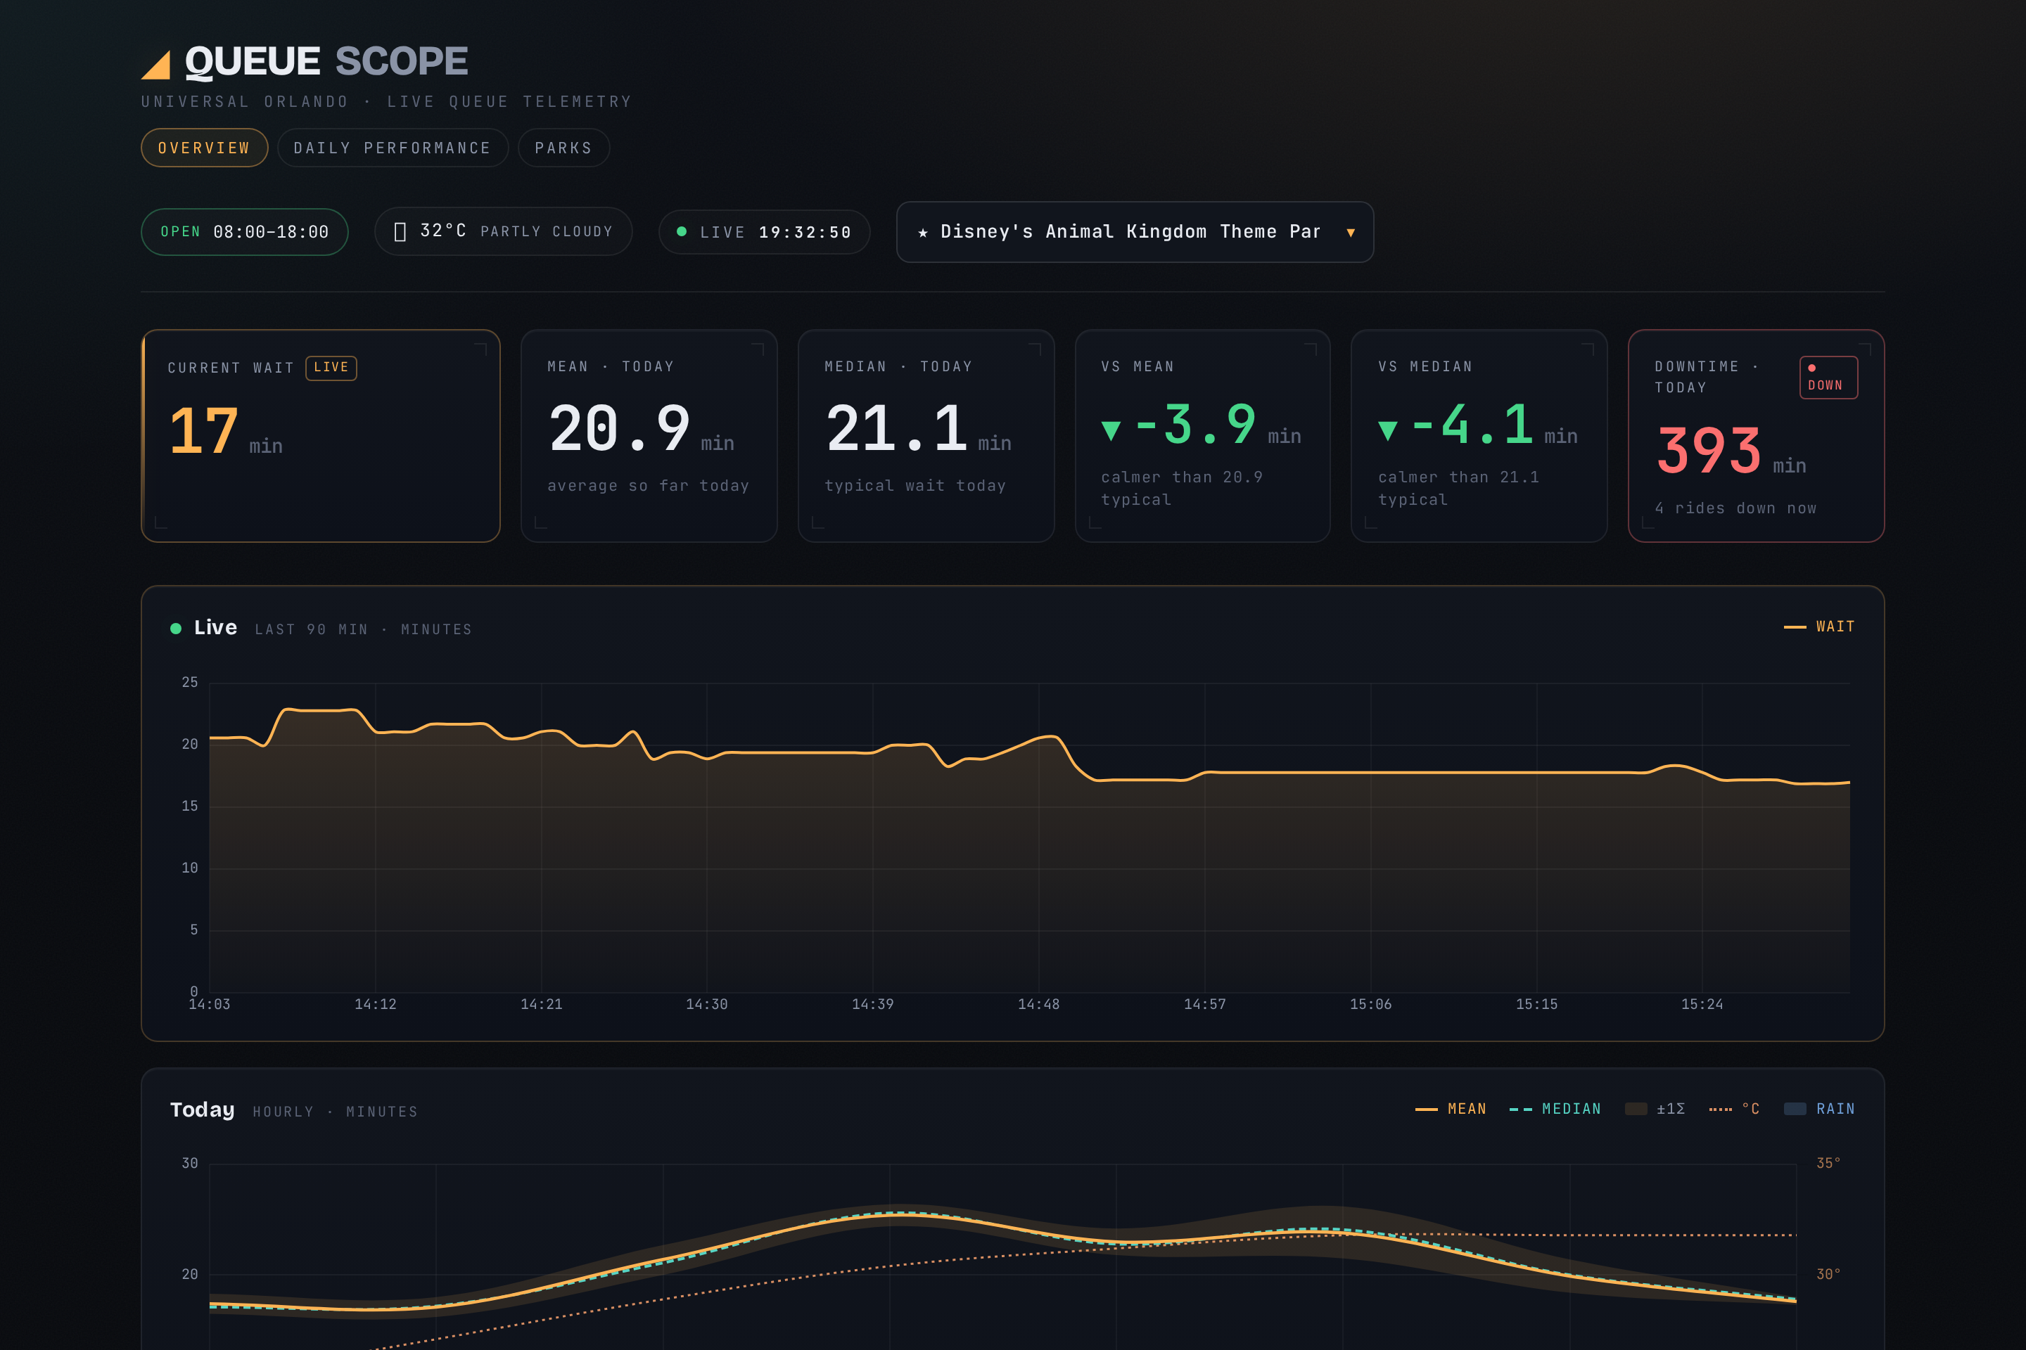
Task: Click the orange dropdown arrow in park selector
Action: tap(1351, 233)
